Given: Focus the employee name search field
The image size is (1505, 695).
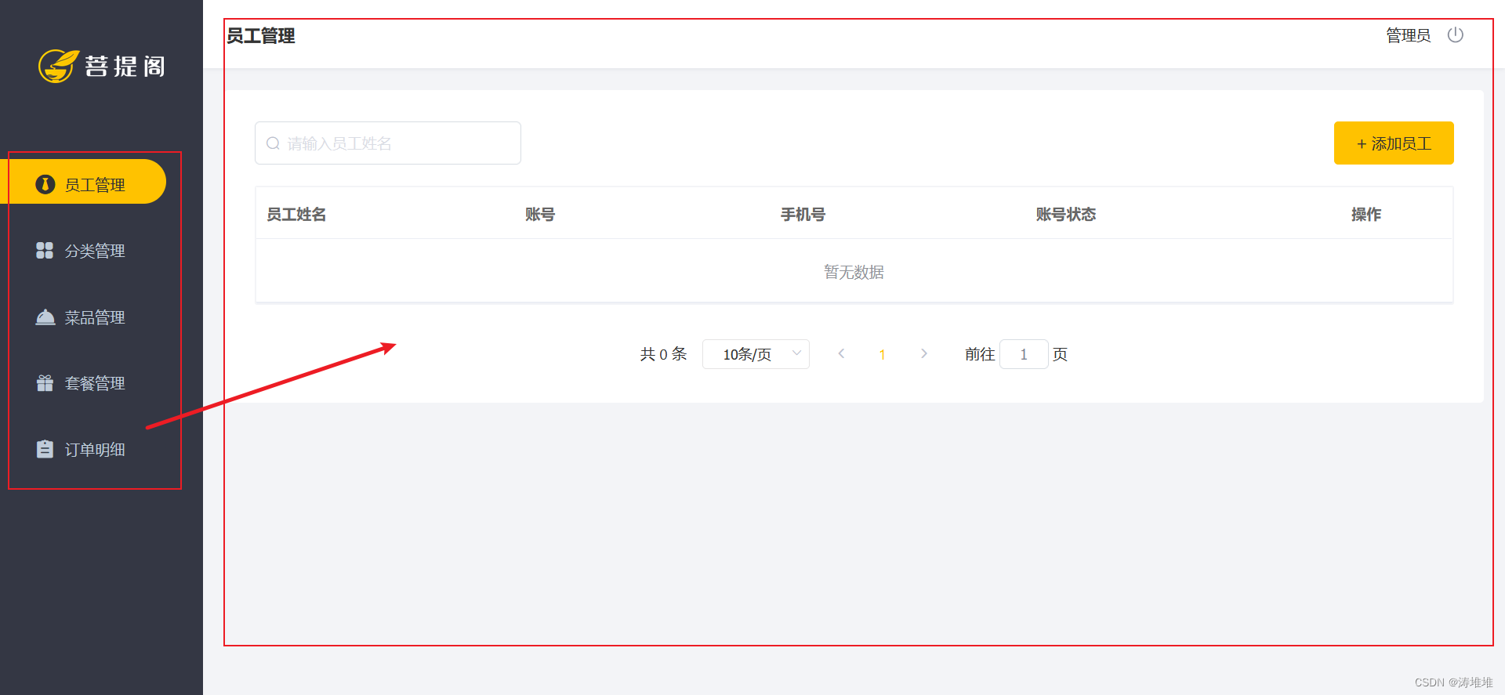Looking at the screenshot, I should [x=388, y=143].
